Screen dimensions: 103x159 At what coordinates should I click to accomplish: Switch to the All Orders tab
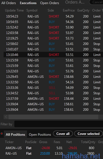[9, 3]
